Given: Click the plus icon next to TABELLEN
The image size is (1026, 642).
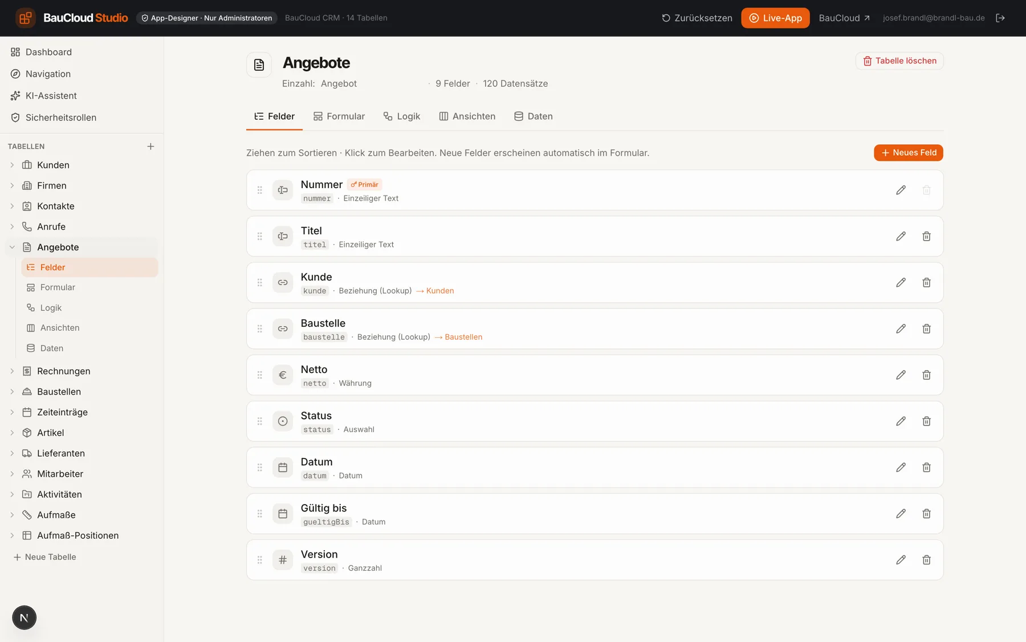Looking at the screenshot, I should [150, 147].
